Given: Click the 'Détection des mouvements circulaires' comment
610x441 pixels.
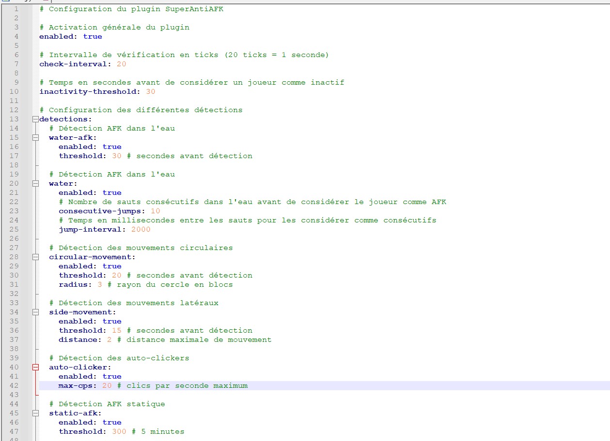Looking at the screenshot, I should tap(141, 248).
